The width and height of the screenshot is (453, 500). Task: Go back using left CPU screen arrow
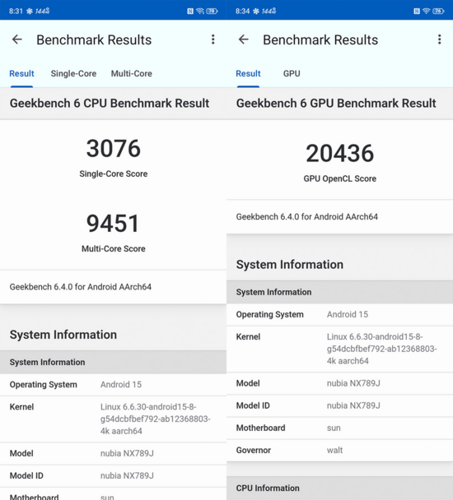pos(17,39)
